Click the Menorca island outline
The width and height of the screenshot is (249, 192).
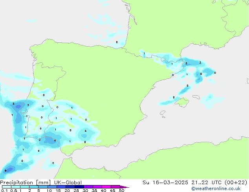[196, 97]
